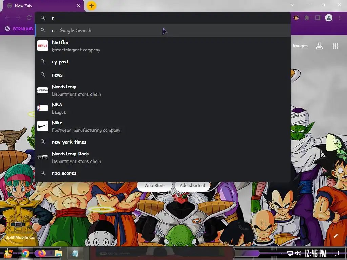Toggle the side panel icon
Screen dimensions: 347x260
[318, 18]
